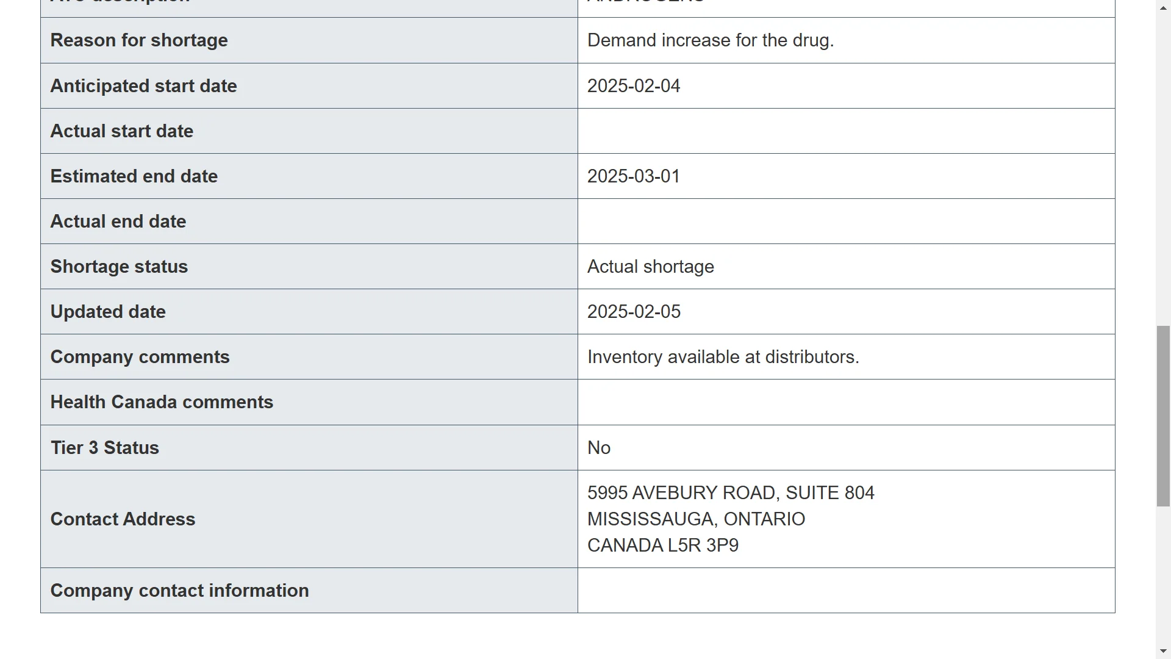This screenshot has height=659, width=1171.
Task: Click the Demand increase for the drug text
Action: [x=711, y=40]
